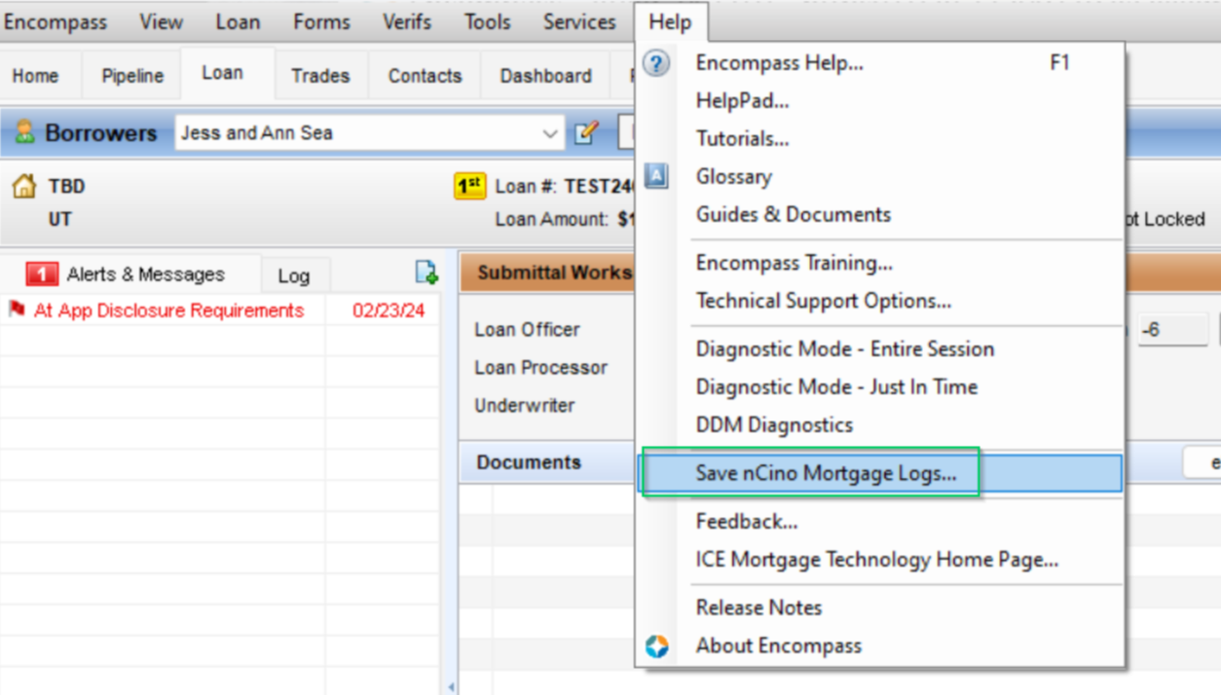Choose Release Notes menu item
Image resolution: width=1221 pixels, height=695 pixels.
[x=879, y=607]
